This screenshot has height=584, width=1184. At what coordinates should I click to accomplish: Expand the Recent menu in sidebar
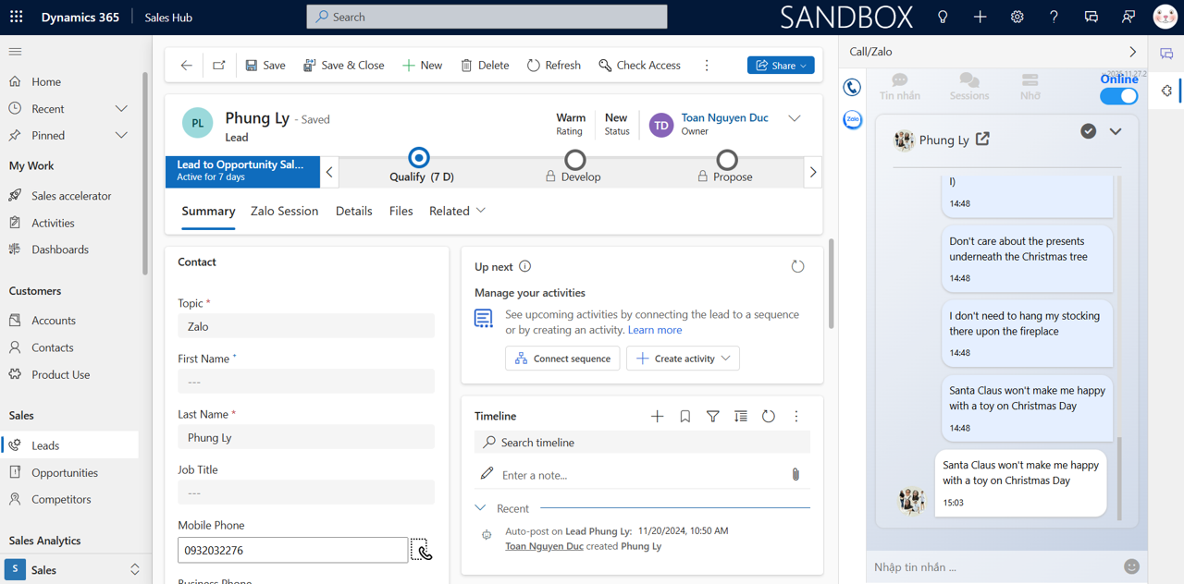tap(121, 109)
